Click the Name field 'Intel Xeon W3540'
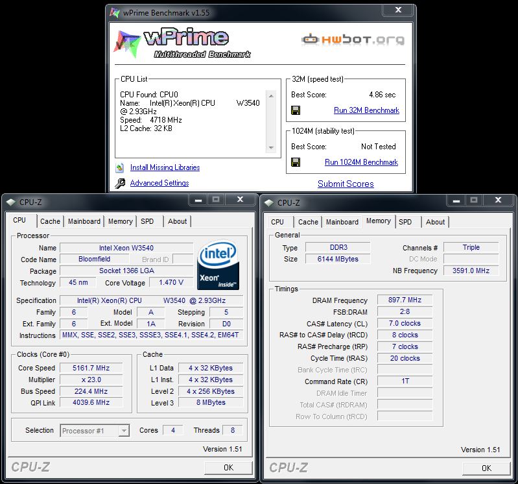 coord(126,248)
